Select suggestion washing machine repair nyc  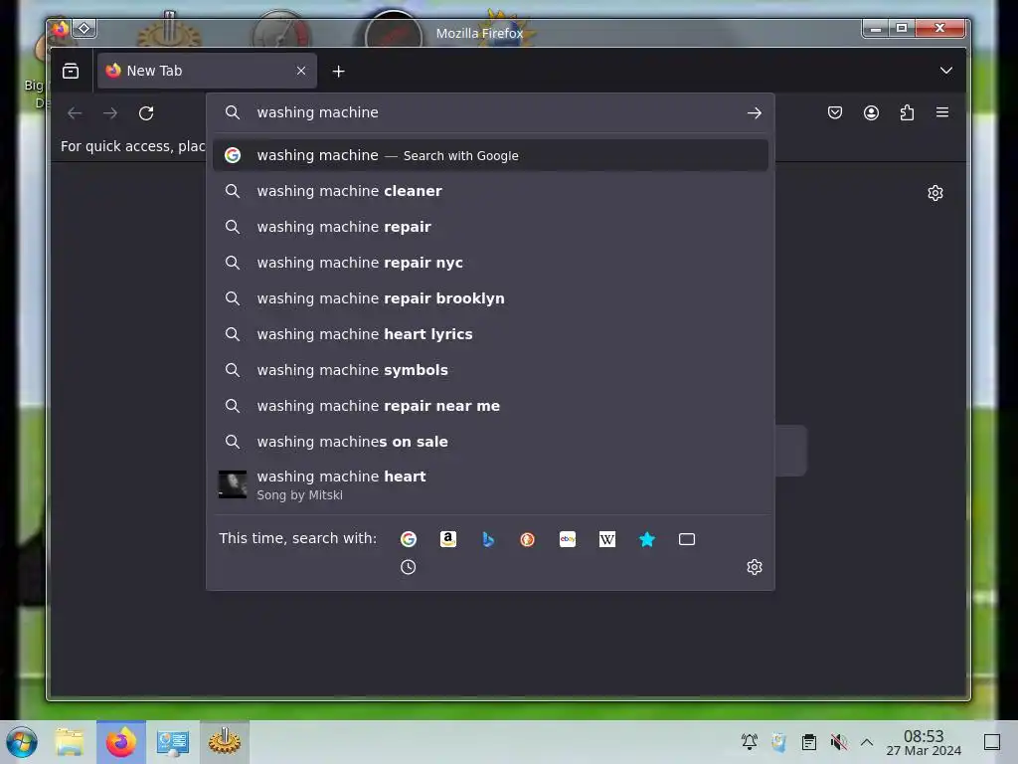click(490, 263)
